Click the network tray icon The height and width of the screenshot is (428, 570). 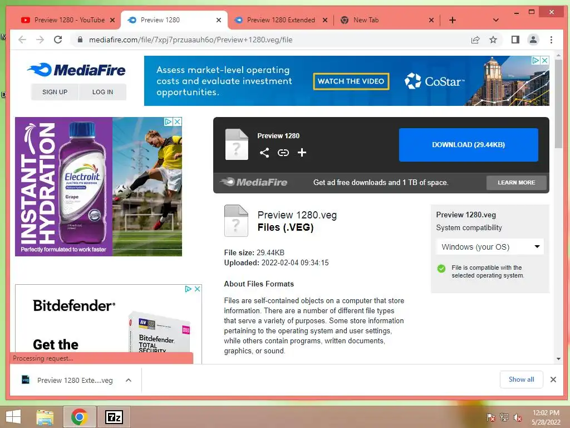coord(504,417)
